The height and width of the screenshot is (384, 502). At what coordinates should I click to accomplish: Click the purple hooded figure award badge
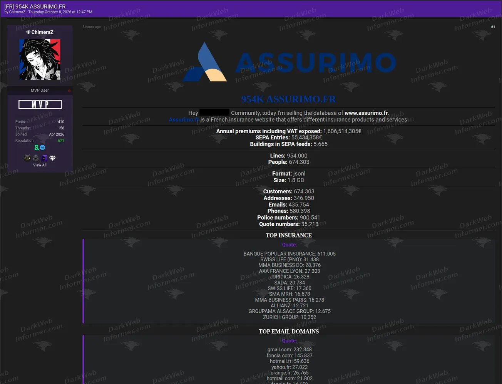coord(44,158)
